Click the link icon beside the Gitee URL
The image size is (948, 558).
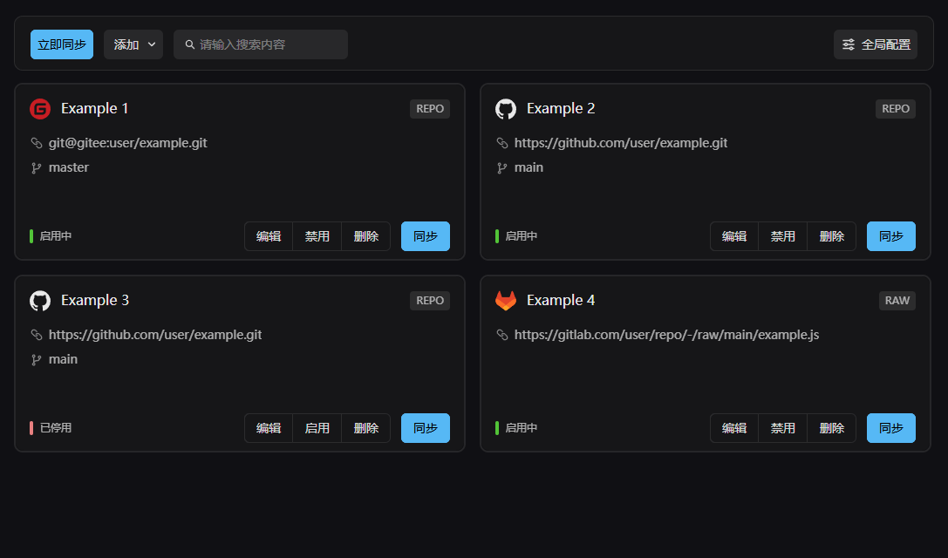pyautogui.click(x=37, y=143)
